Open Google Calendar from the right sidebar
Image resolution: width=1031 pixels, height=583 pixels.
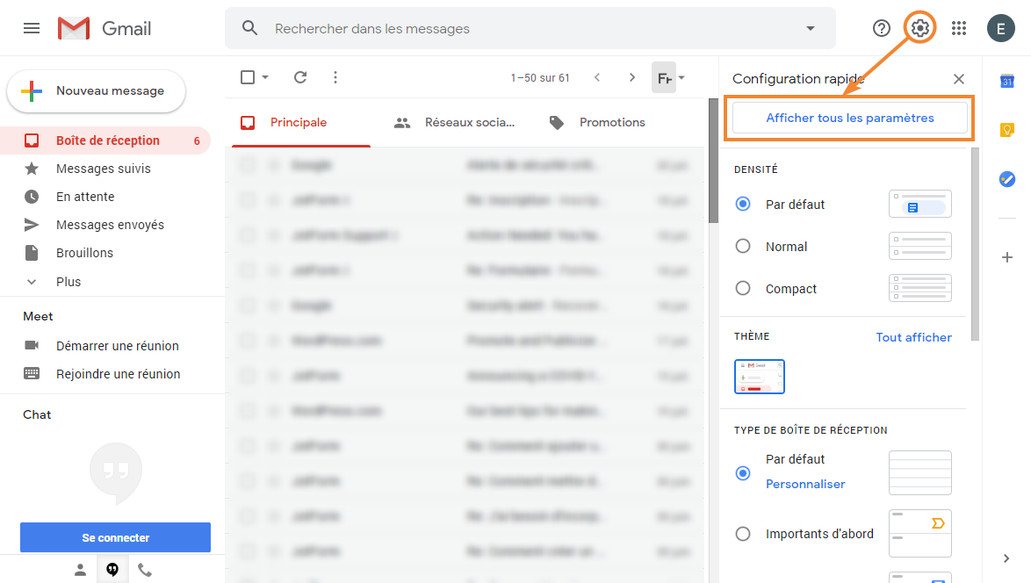(1006, 81)
